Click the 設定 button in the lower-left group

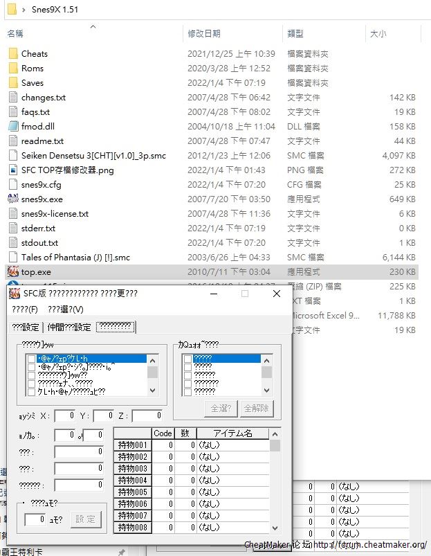[x=85, y=519]
